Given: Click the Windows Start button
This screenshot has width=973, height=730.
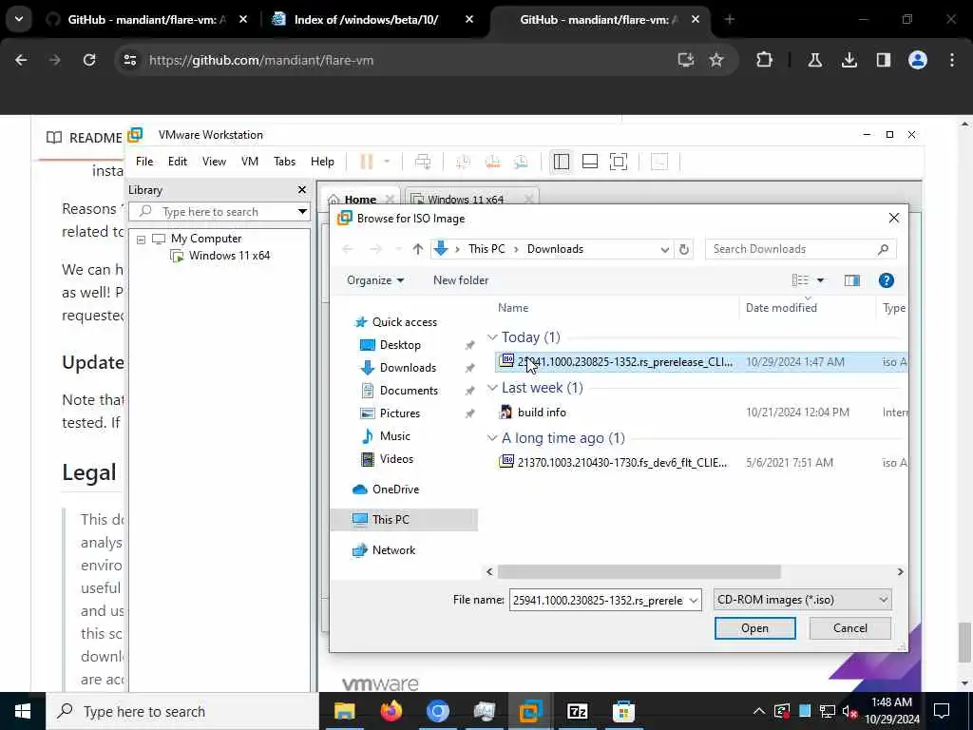Looking at the screenshot, I should pos(23,711).
